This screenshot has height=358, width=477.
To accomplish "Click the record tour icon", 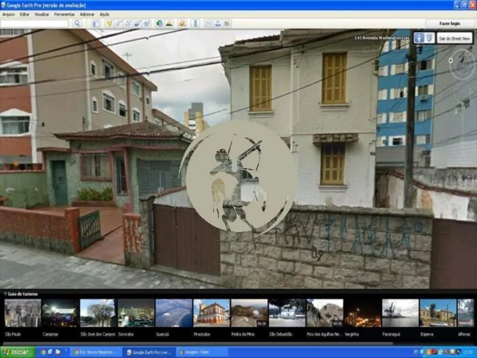I will pyautogui.click(x=146, y=23).
